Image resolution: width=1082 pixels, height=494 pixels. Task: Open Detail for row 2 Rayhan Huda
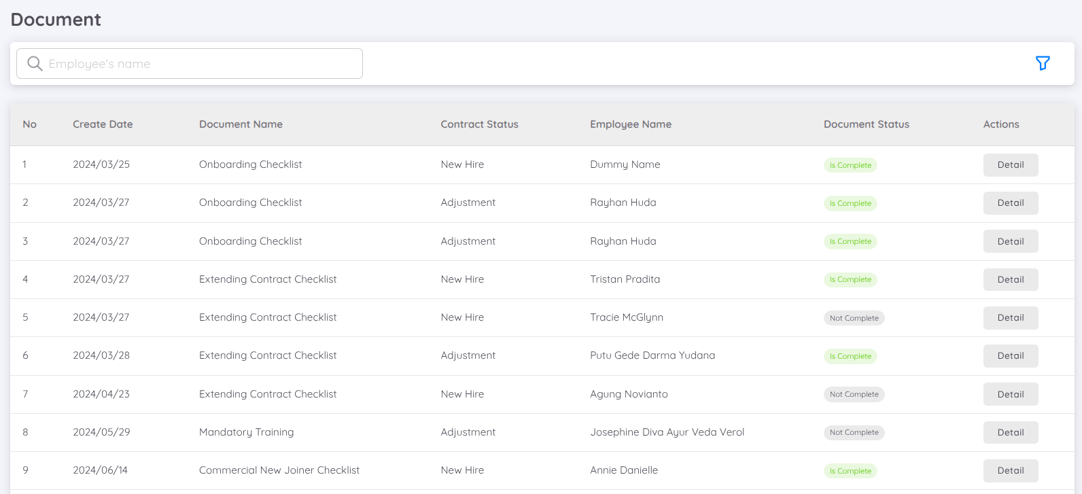tap(1010, 203)
